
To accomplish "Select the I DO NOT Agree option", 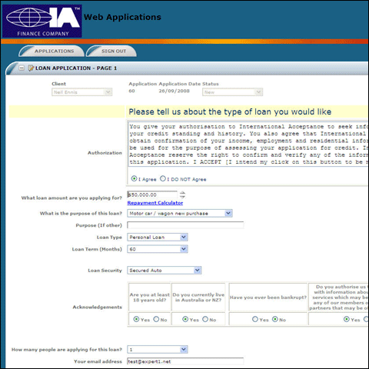I will point(163,178).
